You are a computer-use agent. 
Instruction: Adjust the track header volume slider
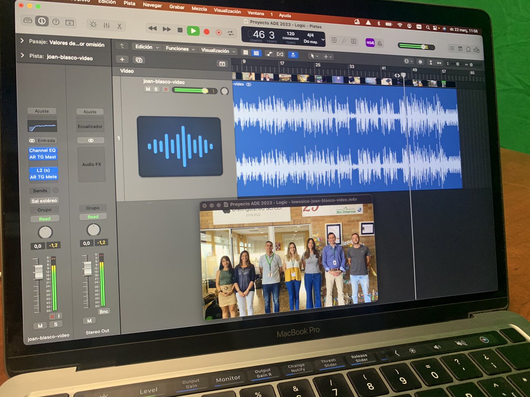click(x=194, y=90)
